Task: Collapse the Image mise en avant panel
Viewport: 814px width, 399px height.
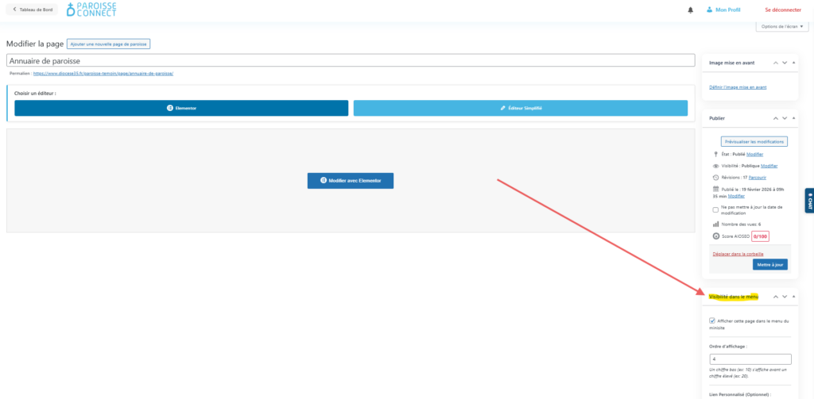Action: pyautogui.click(x=793, y=62)
